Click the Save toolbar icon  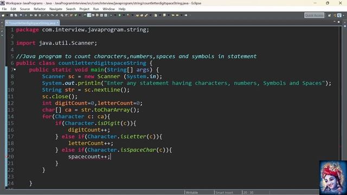point(11,15)
